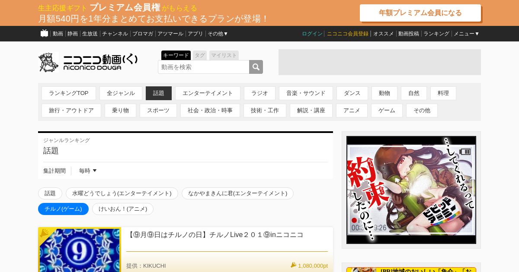Select 全ジャンル genre
This screenshot has height=272, width=519.
point(121,93)
